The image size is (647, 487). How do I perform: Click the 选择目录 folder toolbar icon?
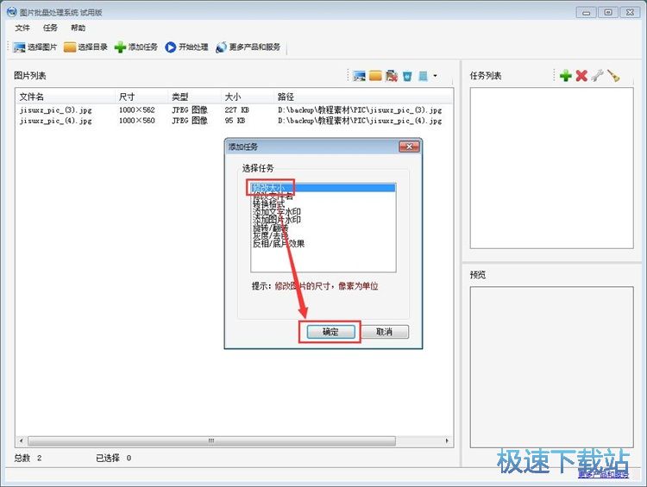click(x=70, y=47)
